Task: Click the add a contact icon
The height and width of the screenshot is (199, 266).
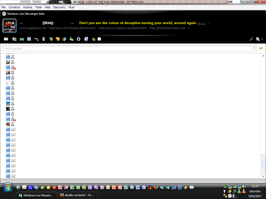Action: (x=71, y=39)
